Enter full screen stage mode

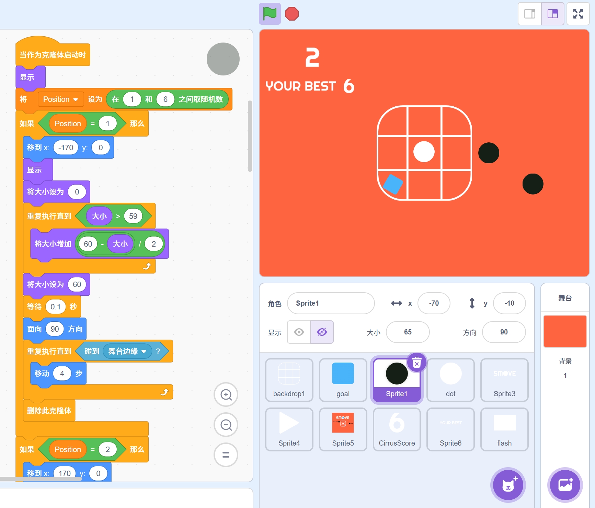578,14
